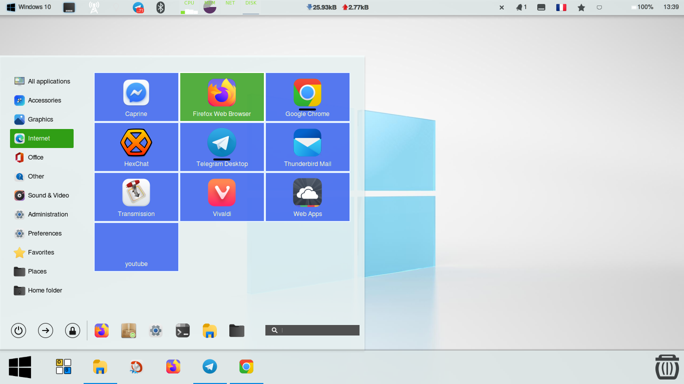Click the Windows start logo on taskbar
The width and height of the screenshot is (684, 384).
pyautogui.click(x=20, y=367)
